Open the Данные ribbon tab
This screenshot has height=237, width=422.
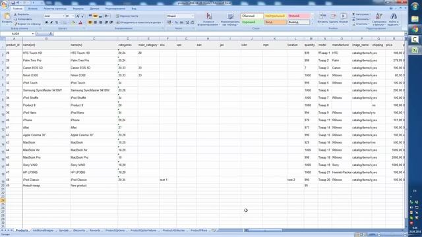pos(94,9)
